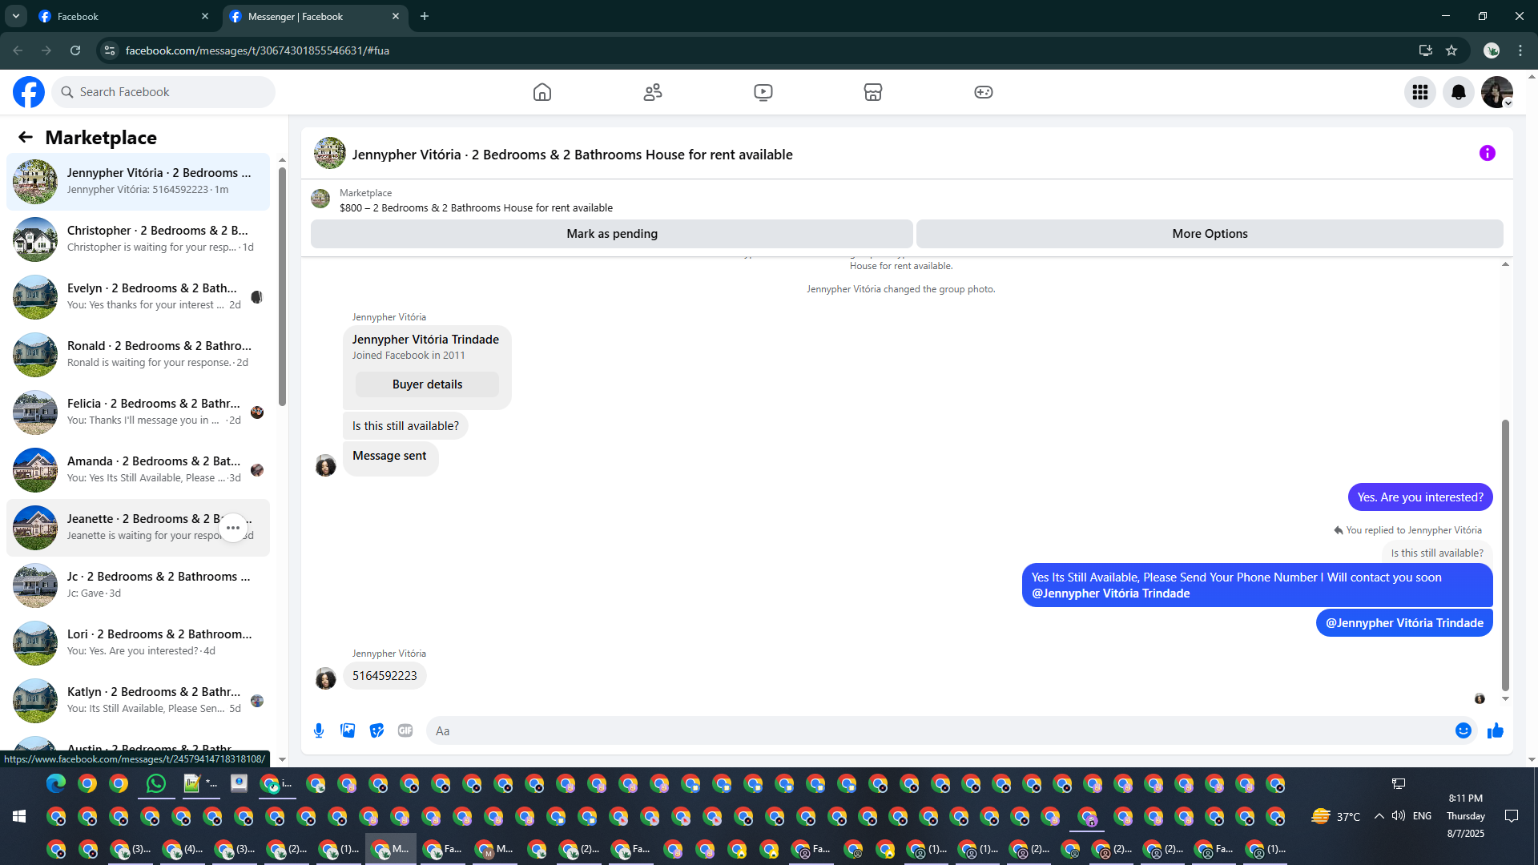The height and width of the screenshot is (865, 1538).
Task: Click the listing thumbnail beside Marketplace label
Action: pos(320,199)
